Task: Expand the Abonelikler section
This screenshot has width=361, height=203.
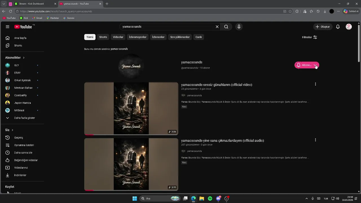Action: point(15,58)
